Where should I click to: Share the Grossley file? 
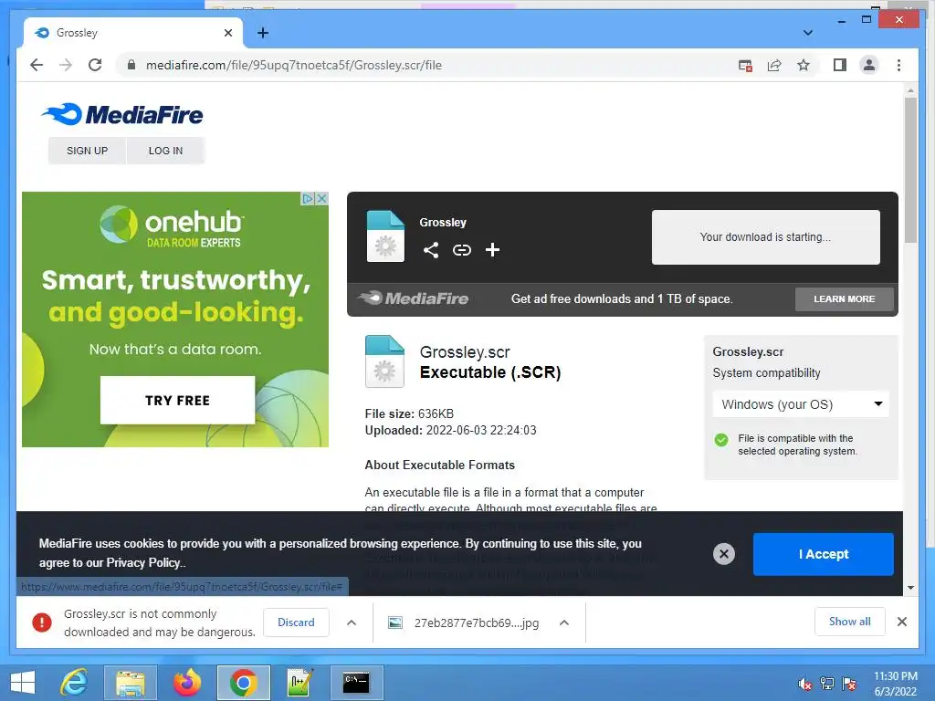(431, 250)
